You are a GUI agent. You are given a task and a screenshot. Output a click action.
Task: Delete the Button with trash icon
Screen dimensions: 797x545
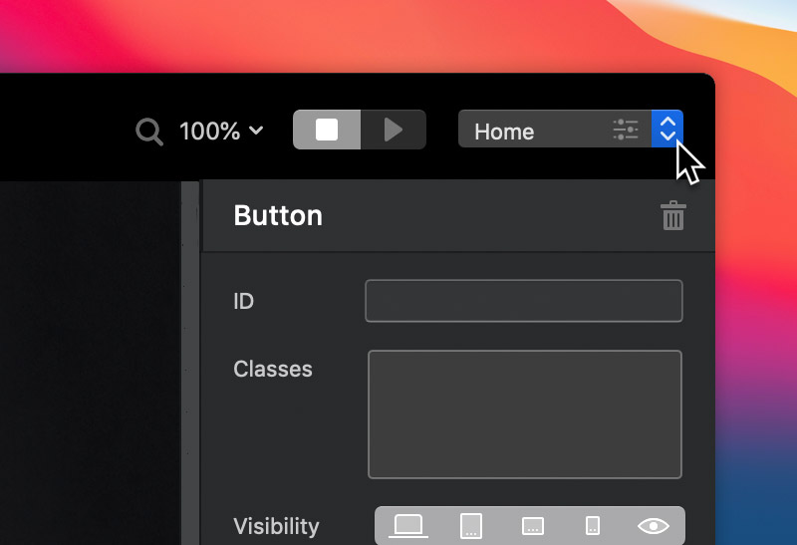(x=673, y=215)
